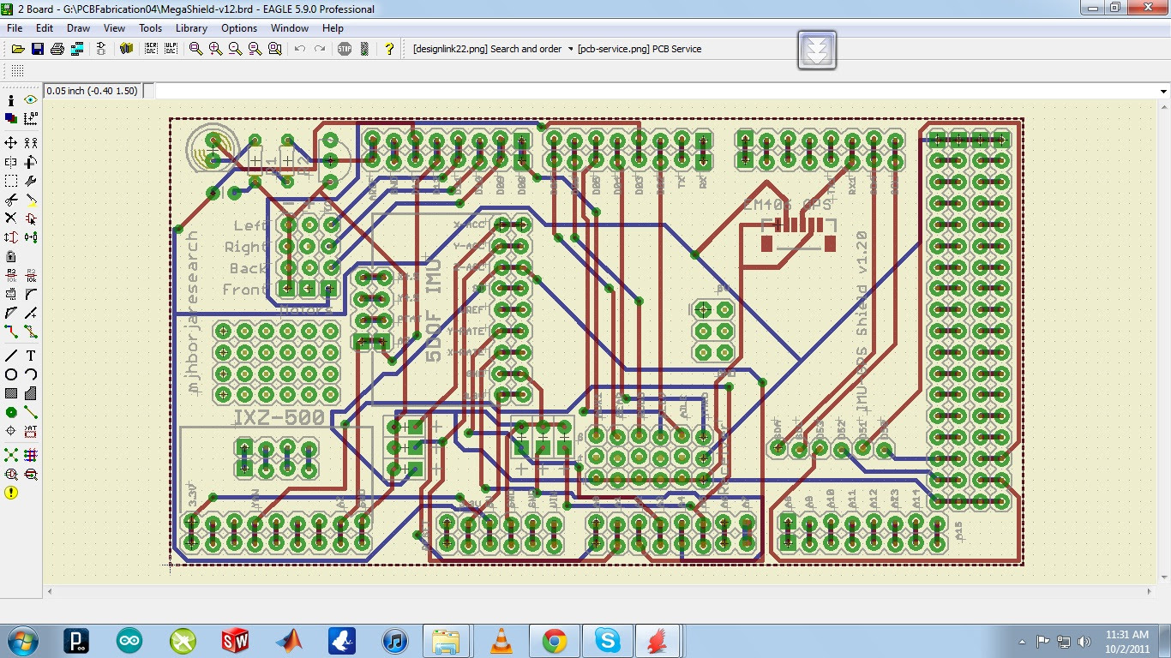This screenshot has height=658, width=1171.
Task: Select the Via tool
Action: coord(11,412)
